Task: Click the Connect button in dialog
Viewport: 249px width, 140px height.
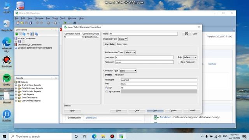Action: coord(174,110)
